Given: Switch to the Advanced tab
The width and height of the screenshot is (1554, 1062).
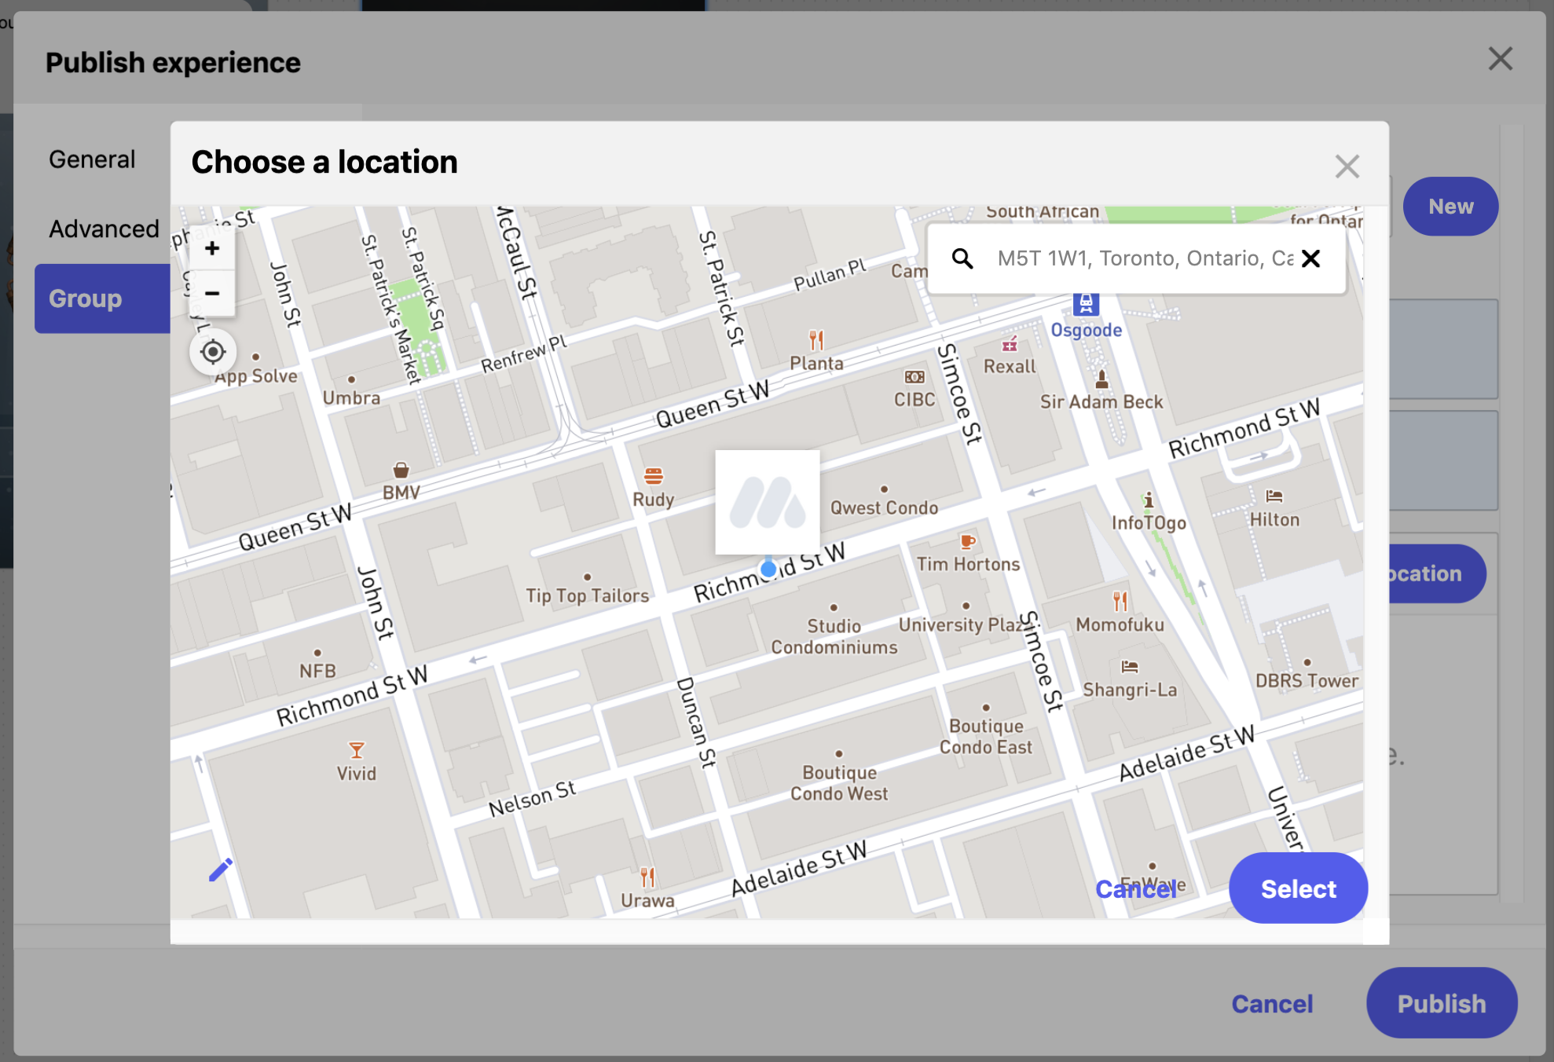Looking at the screenshot, I should pos(104,229).
